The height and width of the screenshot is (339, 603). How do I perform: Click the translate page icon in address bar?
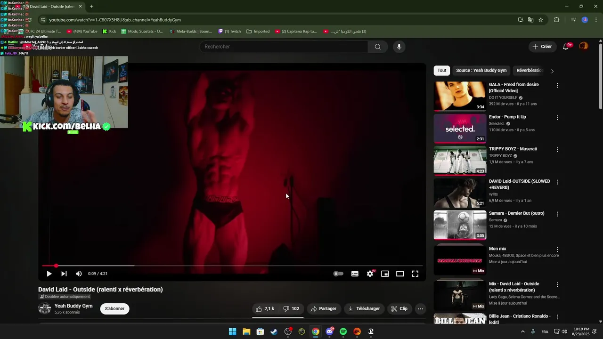530,20
